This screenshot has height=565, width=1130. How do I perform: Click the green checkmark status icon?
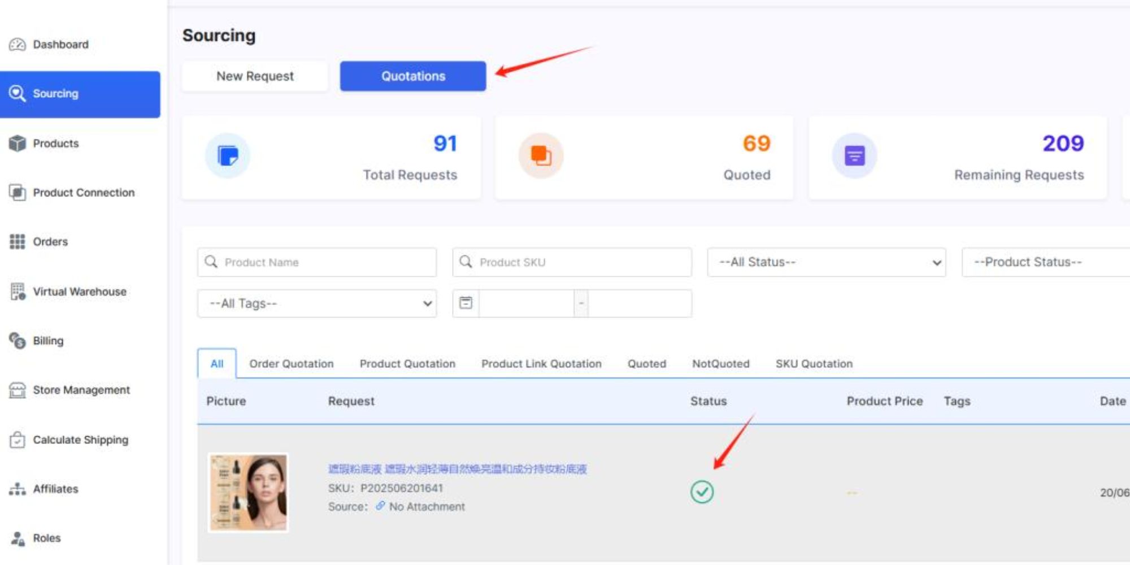pyautogui.click(x=702, y=492)
